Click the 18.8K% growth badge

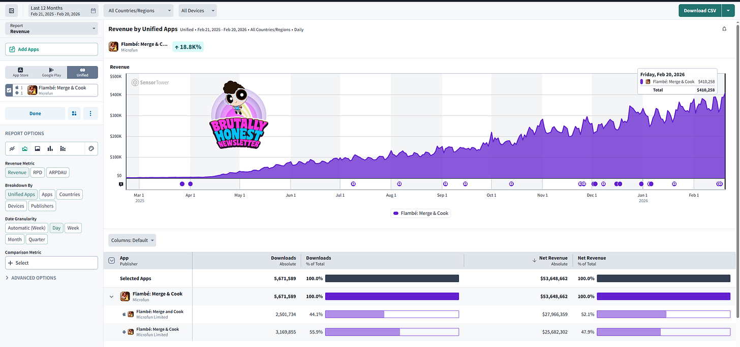(x=188, y=47)
